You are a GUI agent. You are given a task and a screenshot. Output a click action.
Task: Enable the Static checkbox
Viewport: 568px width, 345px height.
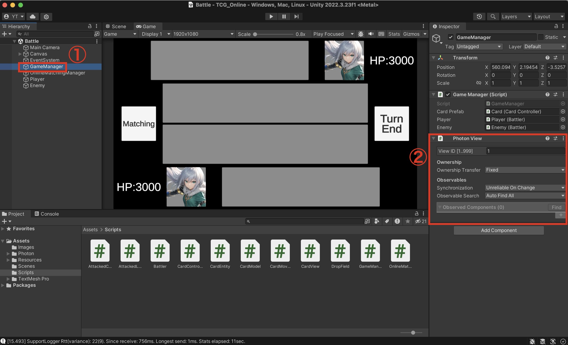[540, 37]
